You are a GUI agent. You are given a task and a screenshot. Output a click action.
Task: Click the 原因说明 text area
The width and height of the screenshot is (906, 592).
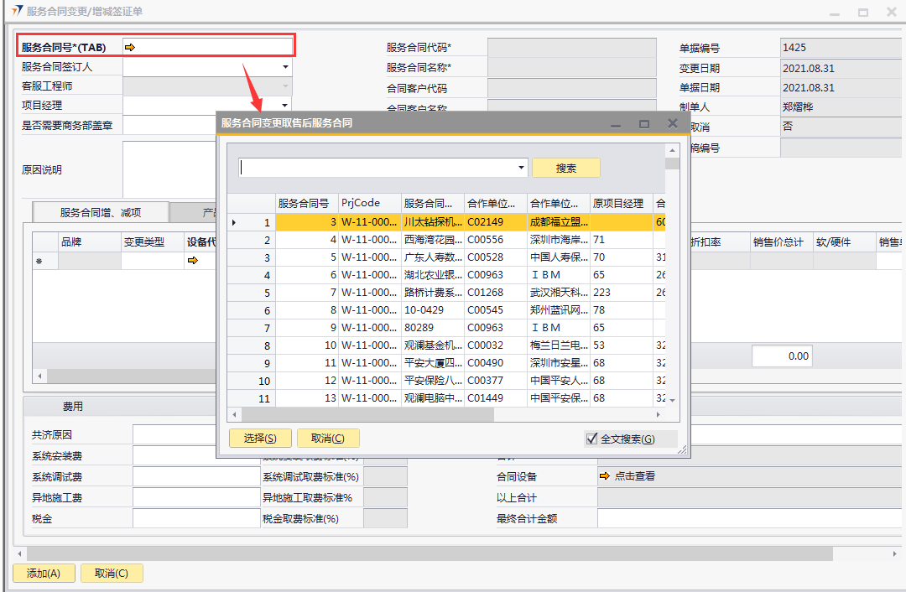click(x=169, y=169)
